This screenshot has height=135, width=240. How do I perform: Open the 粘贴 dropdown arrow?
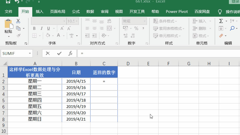click(x=9, y=36)
